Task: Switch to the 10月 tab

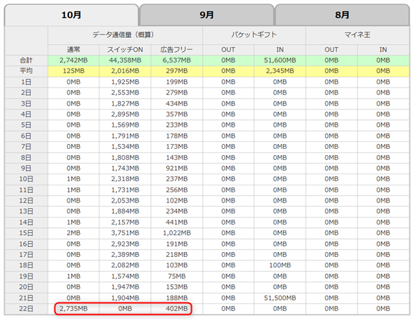Action: [x=71, y=14]
